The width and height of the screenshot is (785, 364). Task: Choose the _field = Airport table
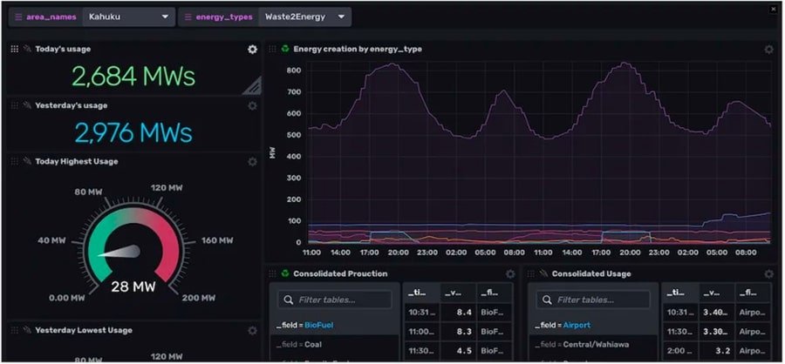pos(561,324)
